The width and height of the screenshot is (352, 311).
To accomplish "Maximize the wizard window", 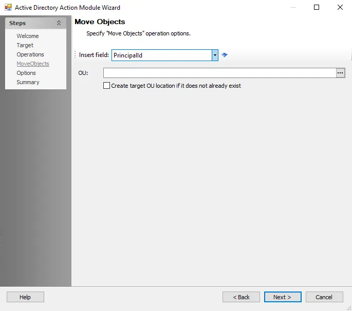I will (317, 7).
